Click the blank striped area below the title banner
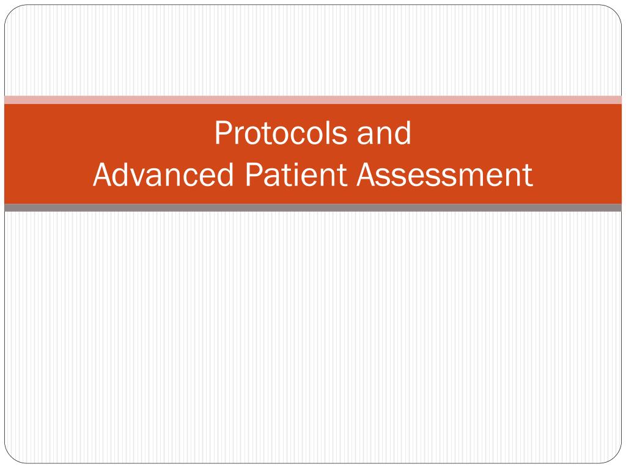Viewport: 626px width, 470px height. 313,337
